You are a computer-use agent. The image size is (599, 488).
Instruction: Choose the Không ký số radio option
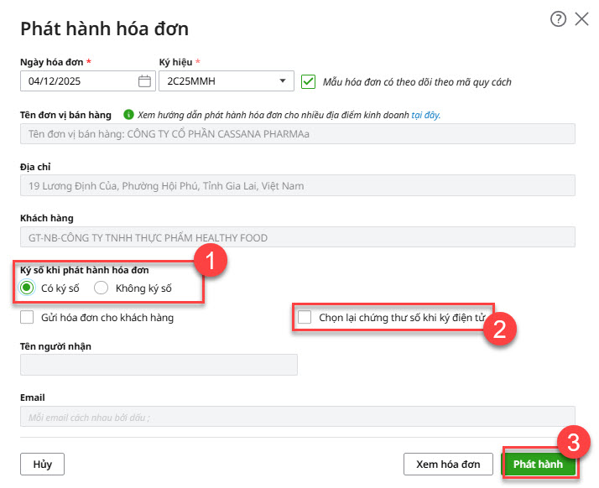(x=102, y=288)
